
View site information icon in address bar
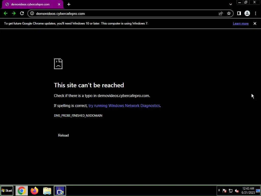coord(32,14)
